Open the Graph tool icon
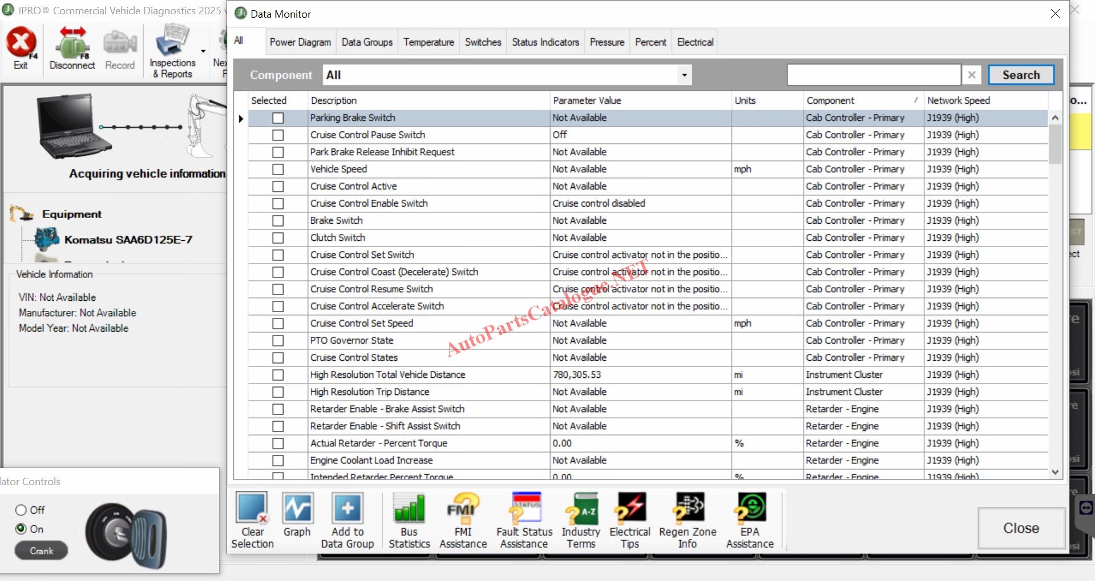This screenshot has height=581, width=1095. click(297, 509)
